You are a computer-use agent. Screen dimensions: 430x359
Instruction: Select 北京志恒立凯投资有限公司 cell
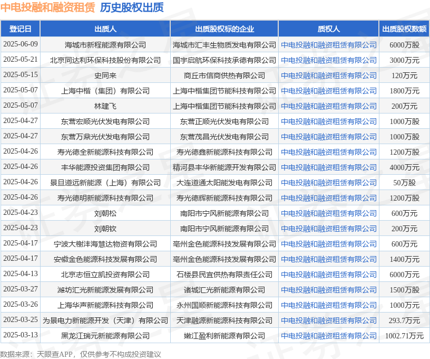(x=105, y=275)
